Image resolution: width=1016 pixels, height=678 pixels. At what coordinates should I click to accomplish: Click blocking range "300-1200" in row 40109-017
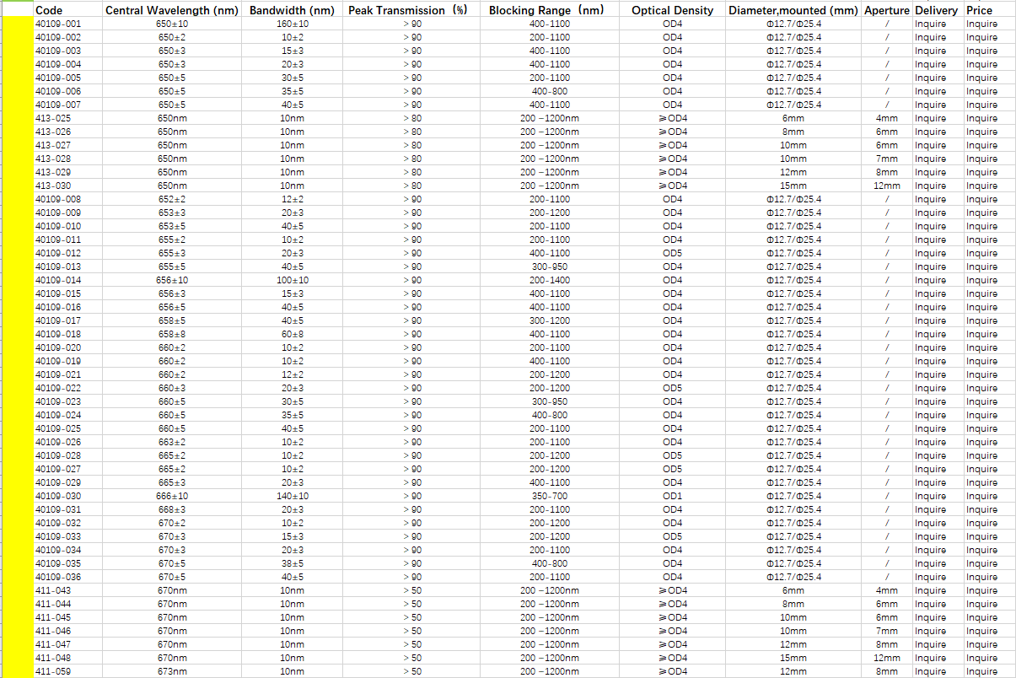click(549, 320)
